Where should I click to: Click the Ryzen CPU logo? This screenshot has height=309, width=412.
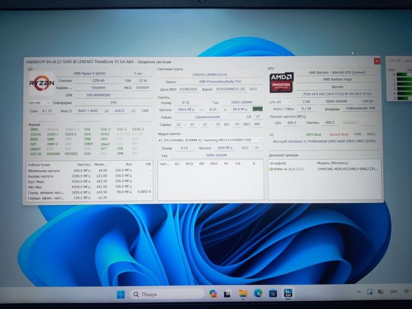(42, 83)
